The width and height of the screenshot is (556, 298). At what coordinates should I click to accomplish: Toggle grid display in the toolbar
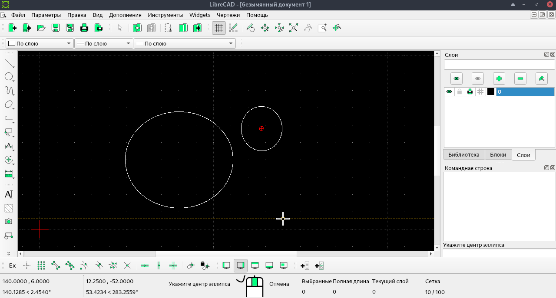coord(218,28)
